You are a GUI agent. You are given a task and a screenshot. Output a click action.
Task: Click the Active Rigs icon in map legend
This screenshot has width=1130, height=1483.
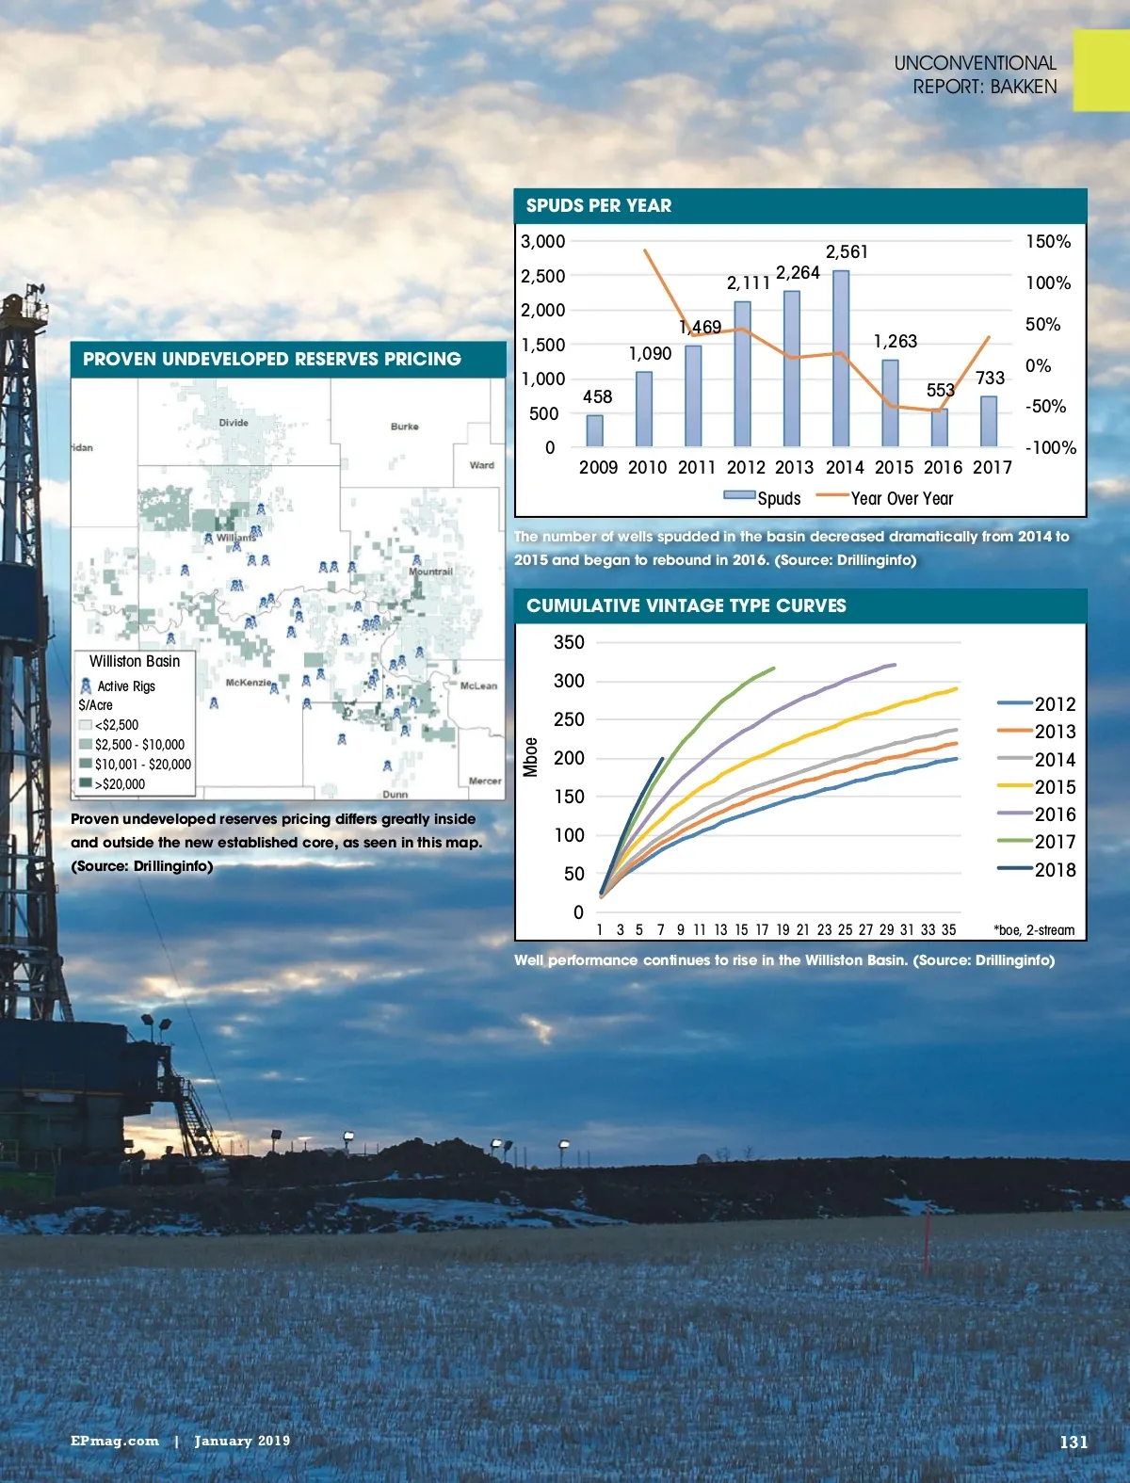86,686
